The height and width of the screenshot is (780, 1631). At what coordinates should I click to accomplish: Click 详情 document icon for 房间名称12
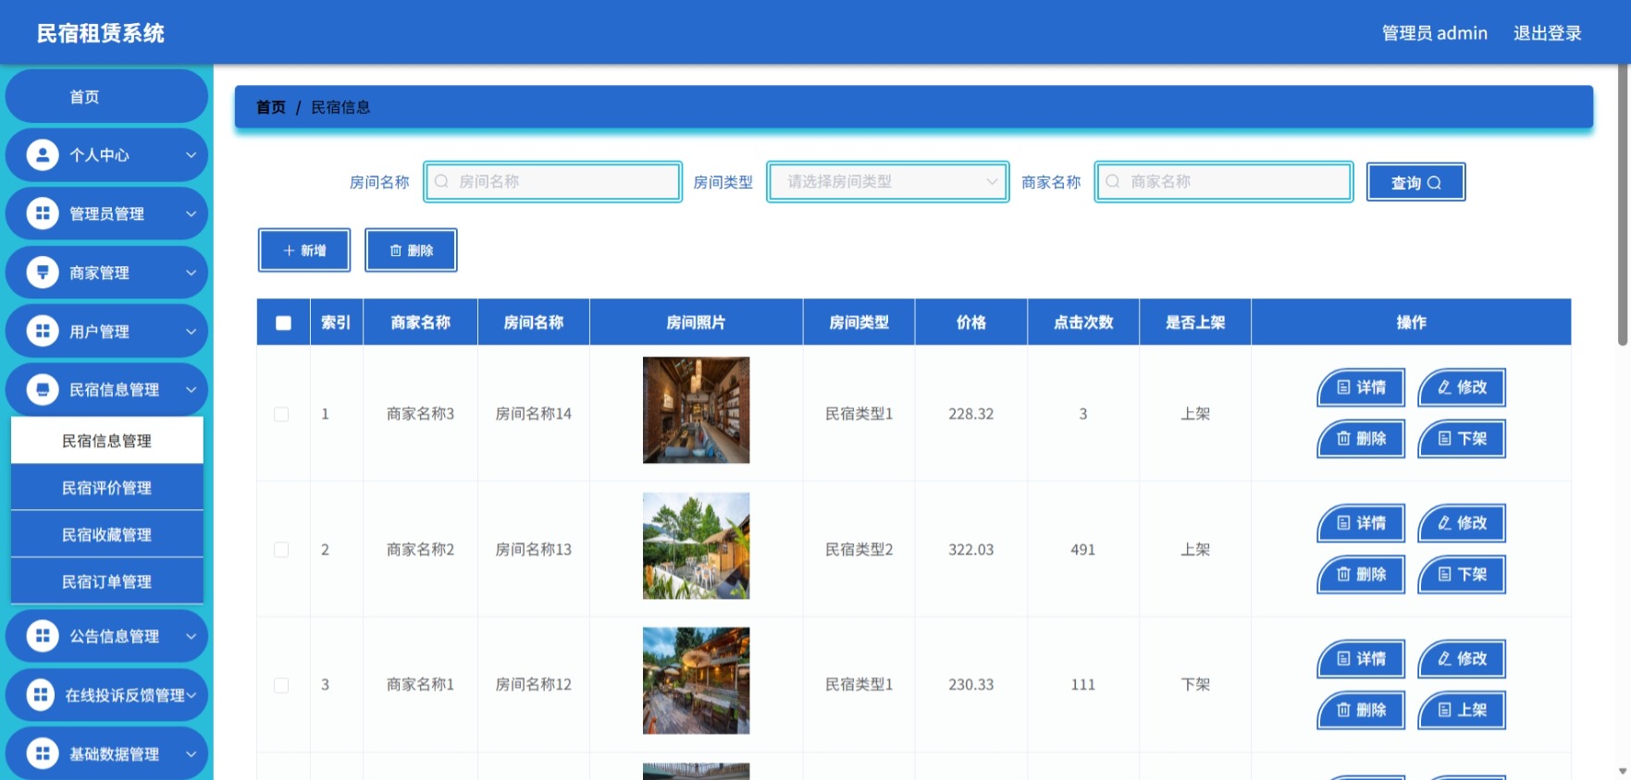tap(1343, 659)
